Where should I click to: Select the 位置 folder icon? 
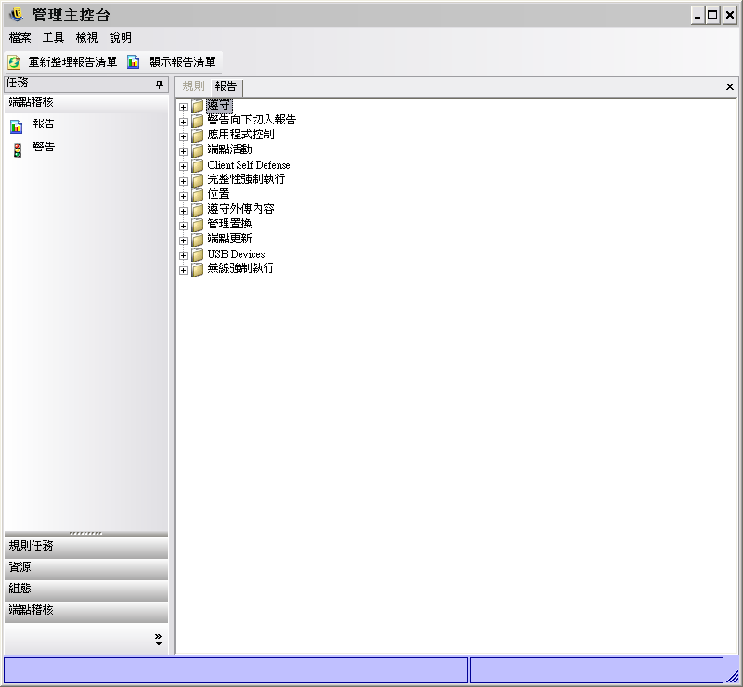tap(198, 195)
